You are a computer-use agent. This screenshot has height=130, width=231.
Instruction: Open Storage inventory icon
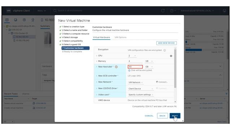[x=24, y=20]
